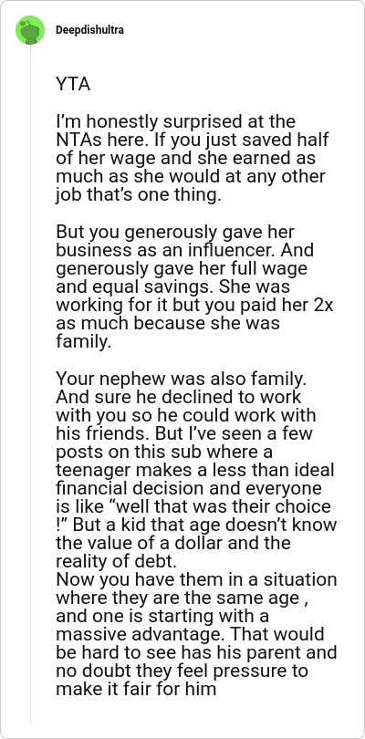Click the line "his friends. But I've seen a few"
The width and height of the screenshot is (365, 739).
[184, 432]
